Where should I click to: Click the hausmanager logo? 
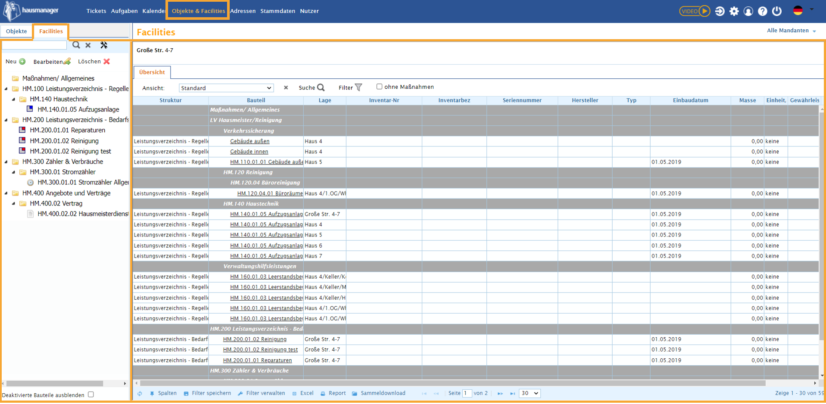(31, 11)
